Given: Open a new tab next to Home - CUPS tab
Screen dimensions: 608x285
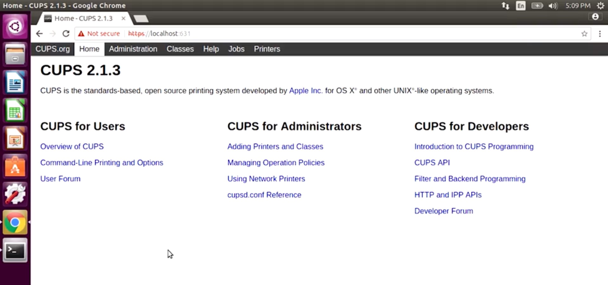Looking at the screenshot, I should tap(141, 19).
